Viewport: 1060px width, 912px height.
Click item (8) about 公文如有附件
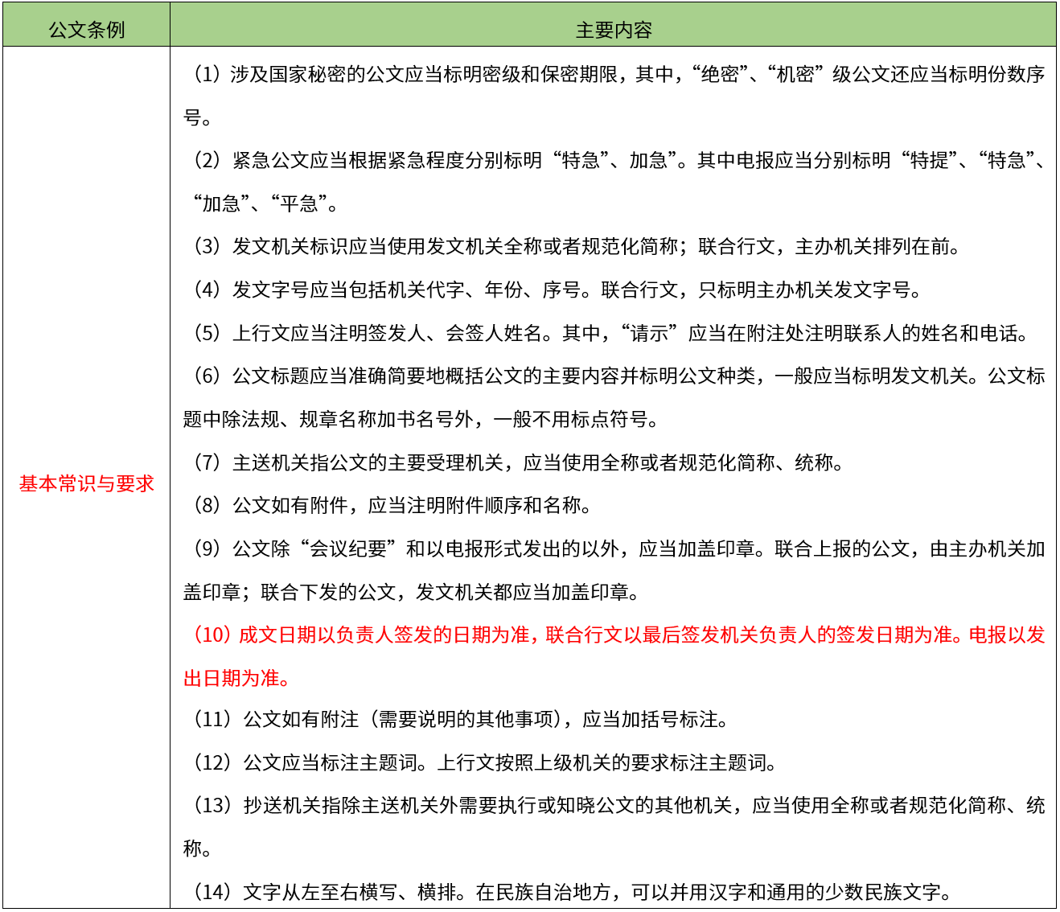pyautogui.click(x=391, y=505)
